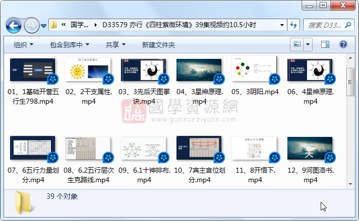This screenshot has width=359, height=221.
Task: Select video 04、3星神原理.mp4 thumbnail
Action: click(199, 70)
